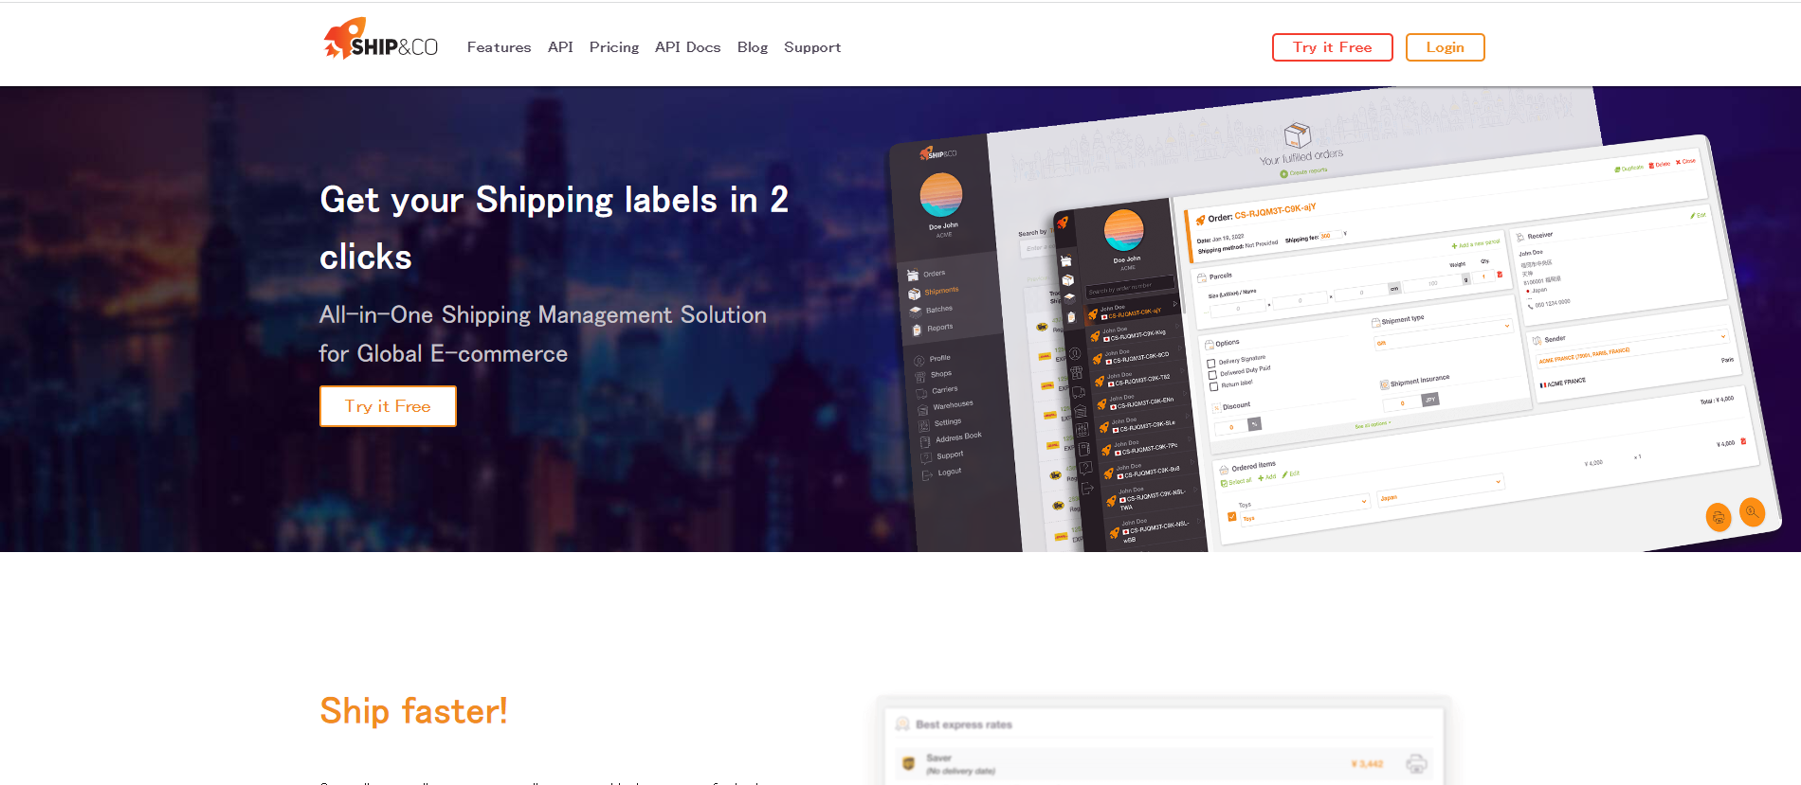This screenshot has width=1801, height=785.
Task: Click the green 'Create reports' link
Action: (x=1304, y=172)
